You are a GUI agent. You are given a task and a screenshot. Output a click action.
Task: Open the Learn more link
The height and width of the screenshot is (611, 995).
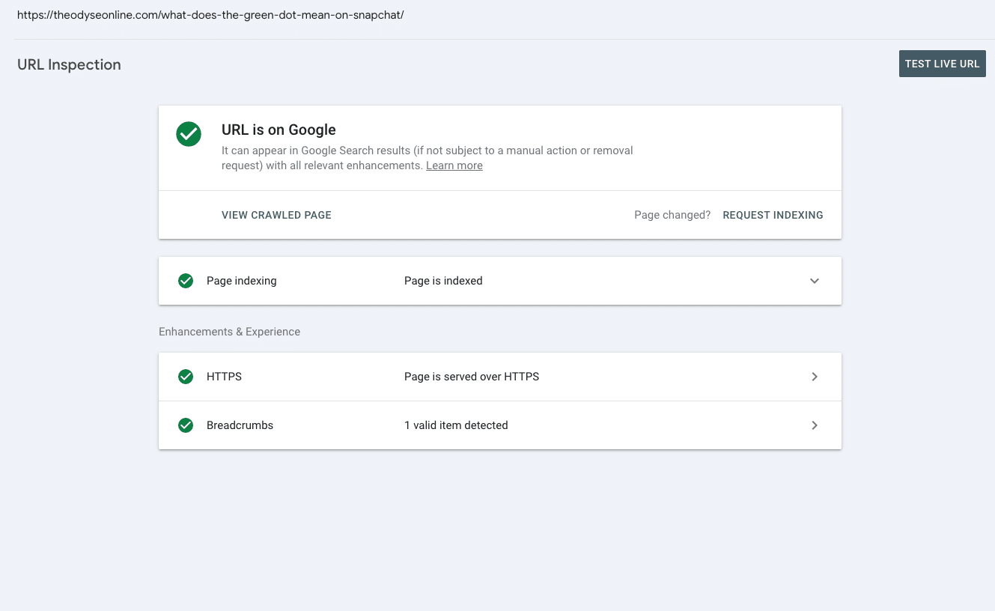point(454,165)
